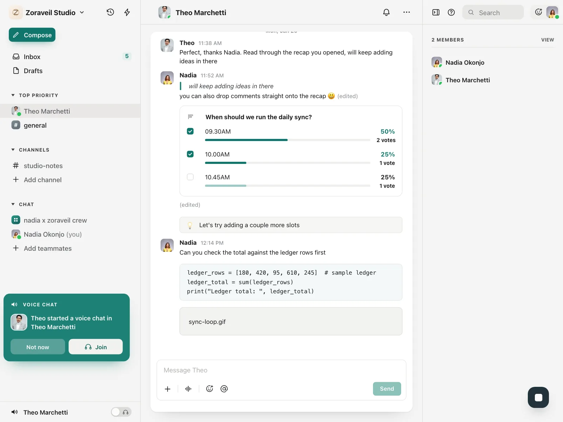Focus the Search field
Image resolution: width=563 pixels, height=422 pixels.
[493, 12]
